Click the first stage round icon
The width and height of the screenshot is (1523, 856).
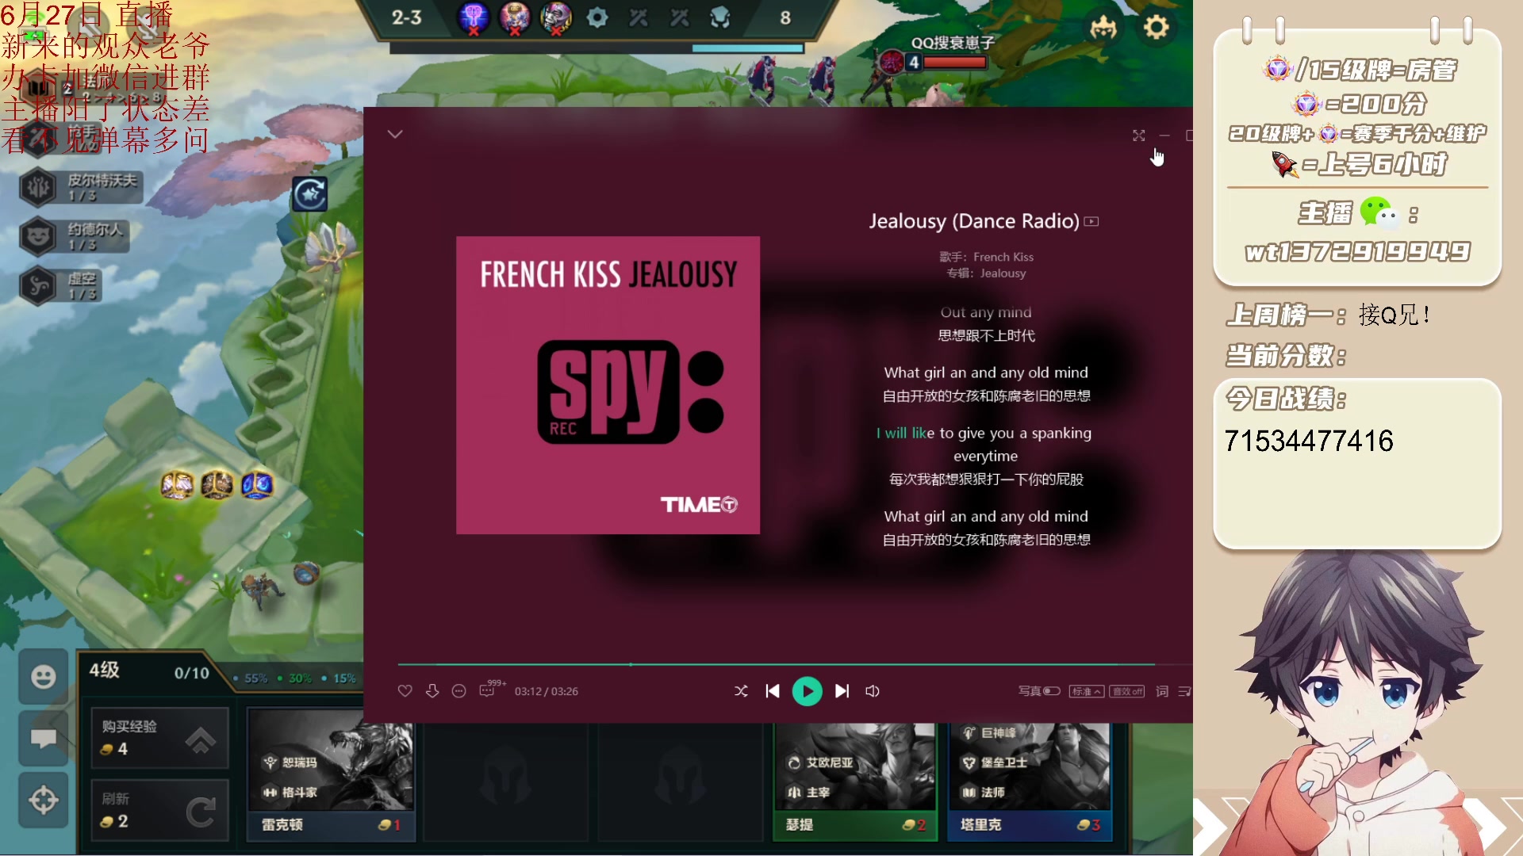pyautogui.click(x=474, y=17)
